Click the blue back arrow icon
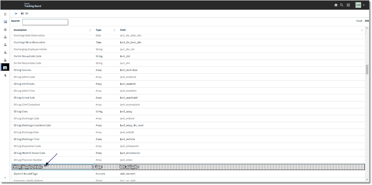This screenshot has width=372, height=185. (x=16, y=13)
